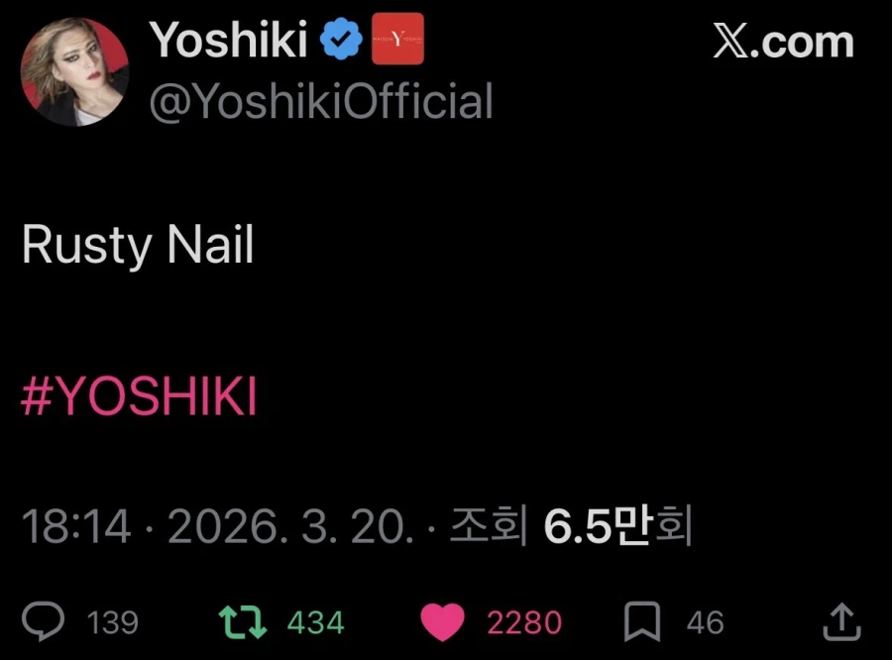Open the #YOSHIKI hashtag link
The image size is (892, 660).
[139, 398]
